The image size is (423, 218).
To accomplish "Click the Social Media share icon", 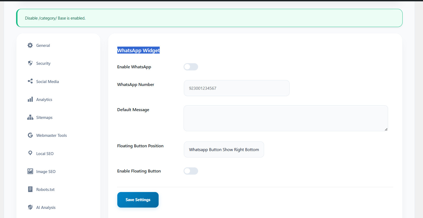I will point(30,81).
